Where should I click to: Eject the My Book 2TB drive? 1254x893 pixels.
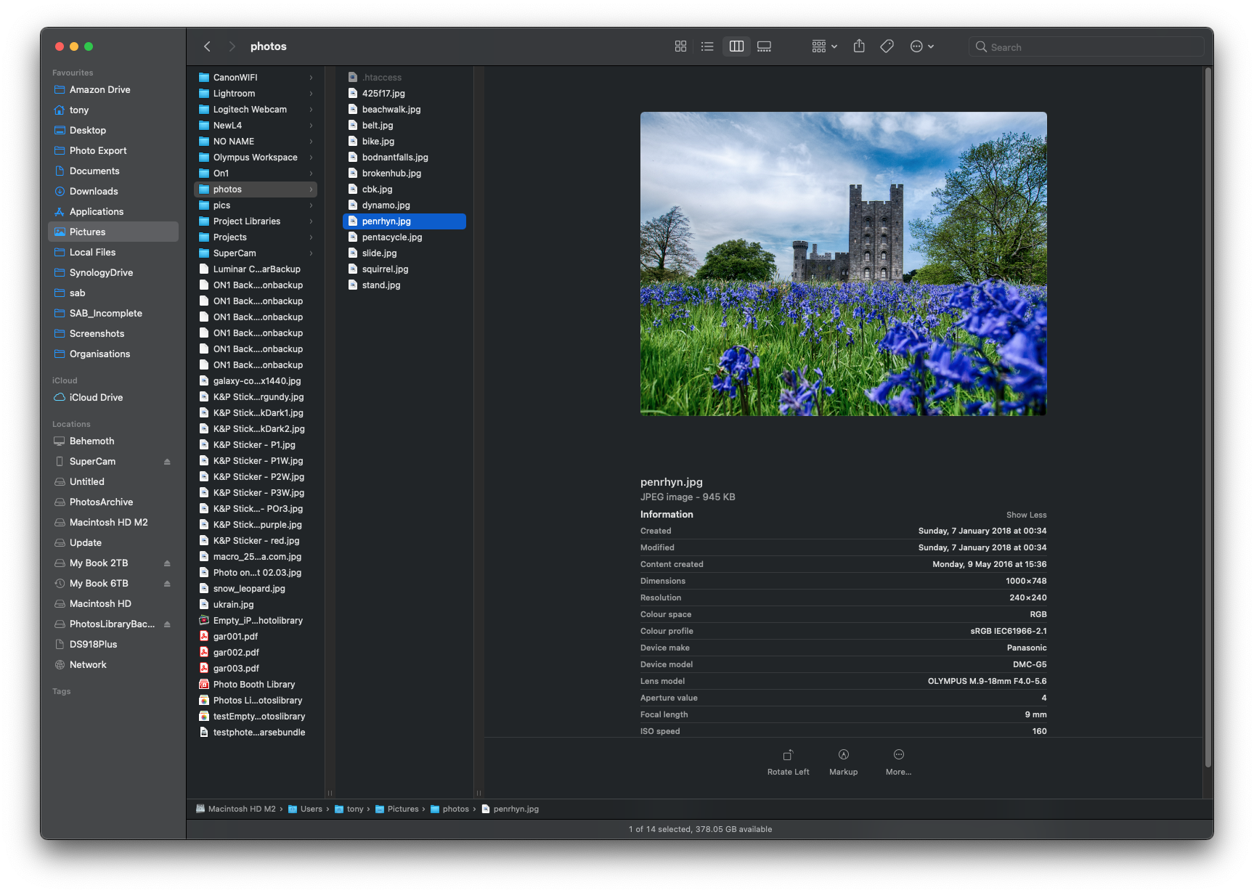click(x=167, y=563)
